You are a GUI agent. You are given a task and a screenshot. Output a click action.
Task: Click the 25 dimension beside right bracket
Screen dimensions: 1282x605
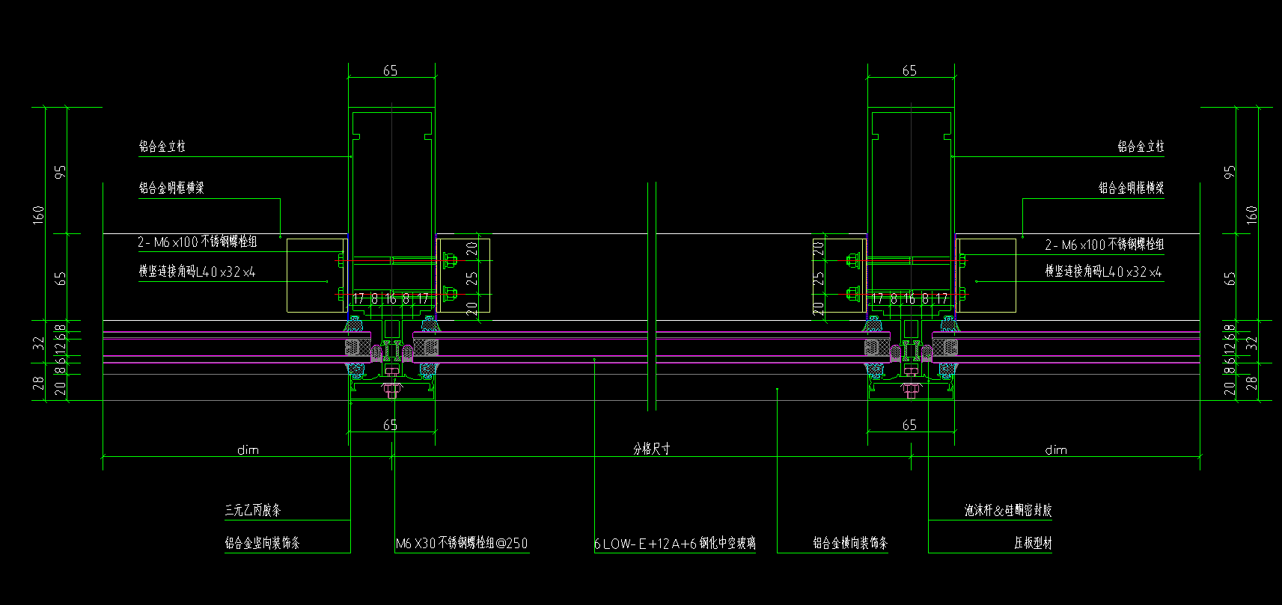[x=819, y=278]
